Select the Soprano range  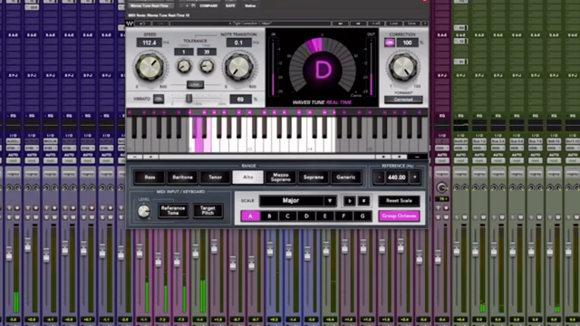point(313,177)
